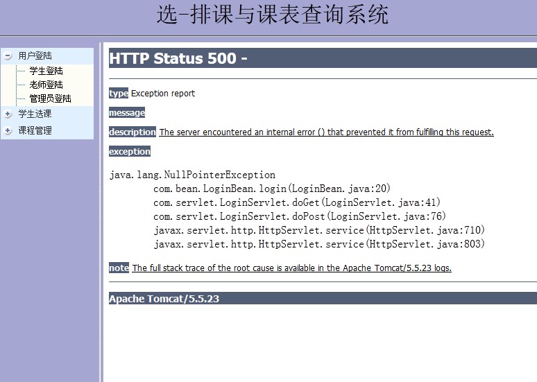Open 老师登陆 in the sidebar
Image resolution: width=537 pixels, height=382 pixels.
[x=46, y=85]
